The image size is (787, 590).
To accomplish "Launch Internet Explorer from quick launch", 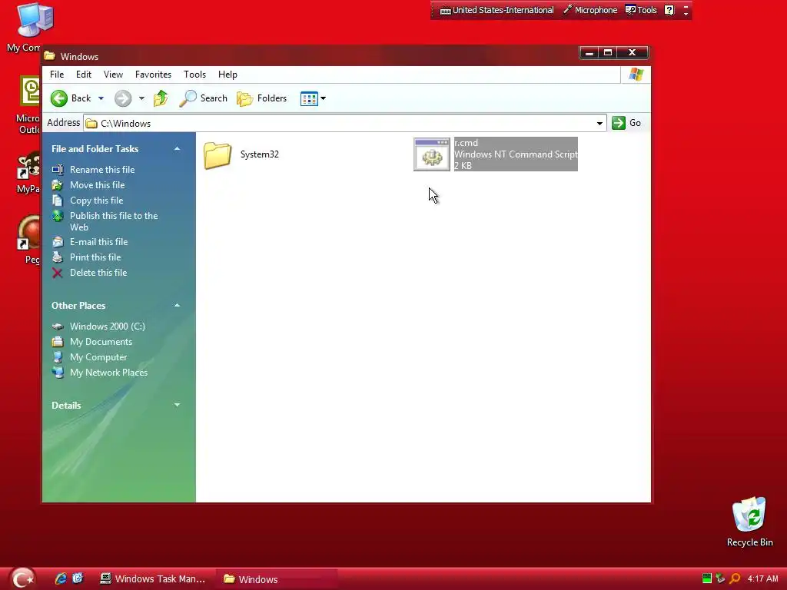I will [61, 578].
